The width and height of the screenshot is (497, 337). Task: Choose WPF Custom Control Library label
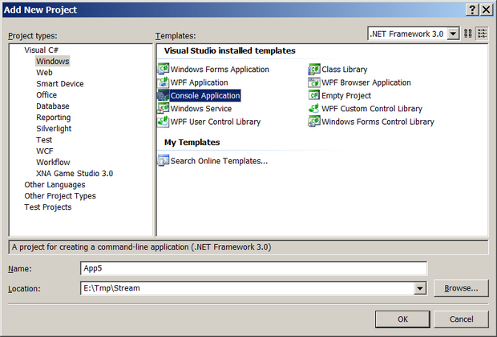click(x=372, y=109)
